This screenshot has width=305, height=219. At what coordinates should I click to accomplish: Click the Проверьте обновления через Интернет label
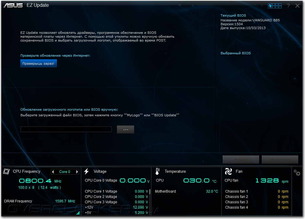tap(55, 55)
